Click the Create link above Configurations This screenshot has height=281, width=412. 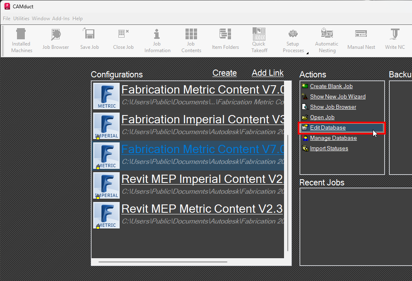click(224, 73)
